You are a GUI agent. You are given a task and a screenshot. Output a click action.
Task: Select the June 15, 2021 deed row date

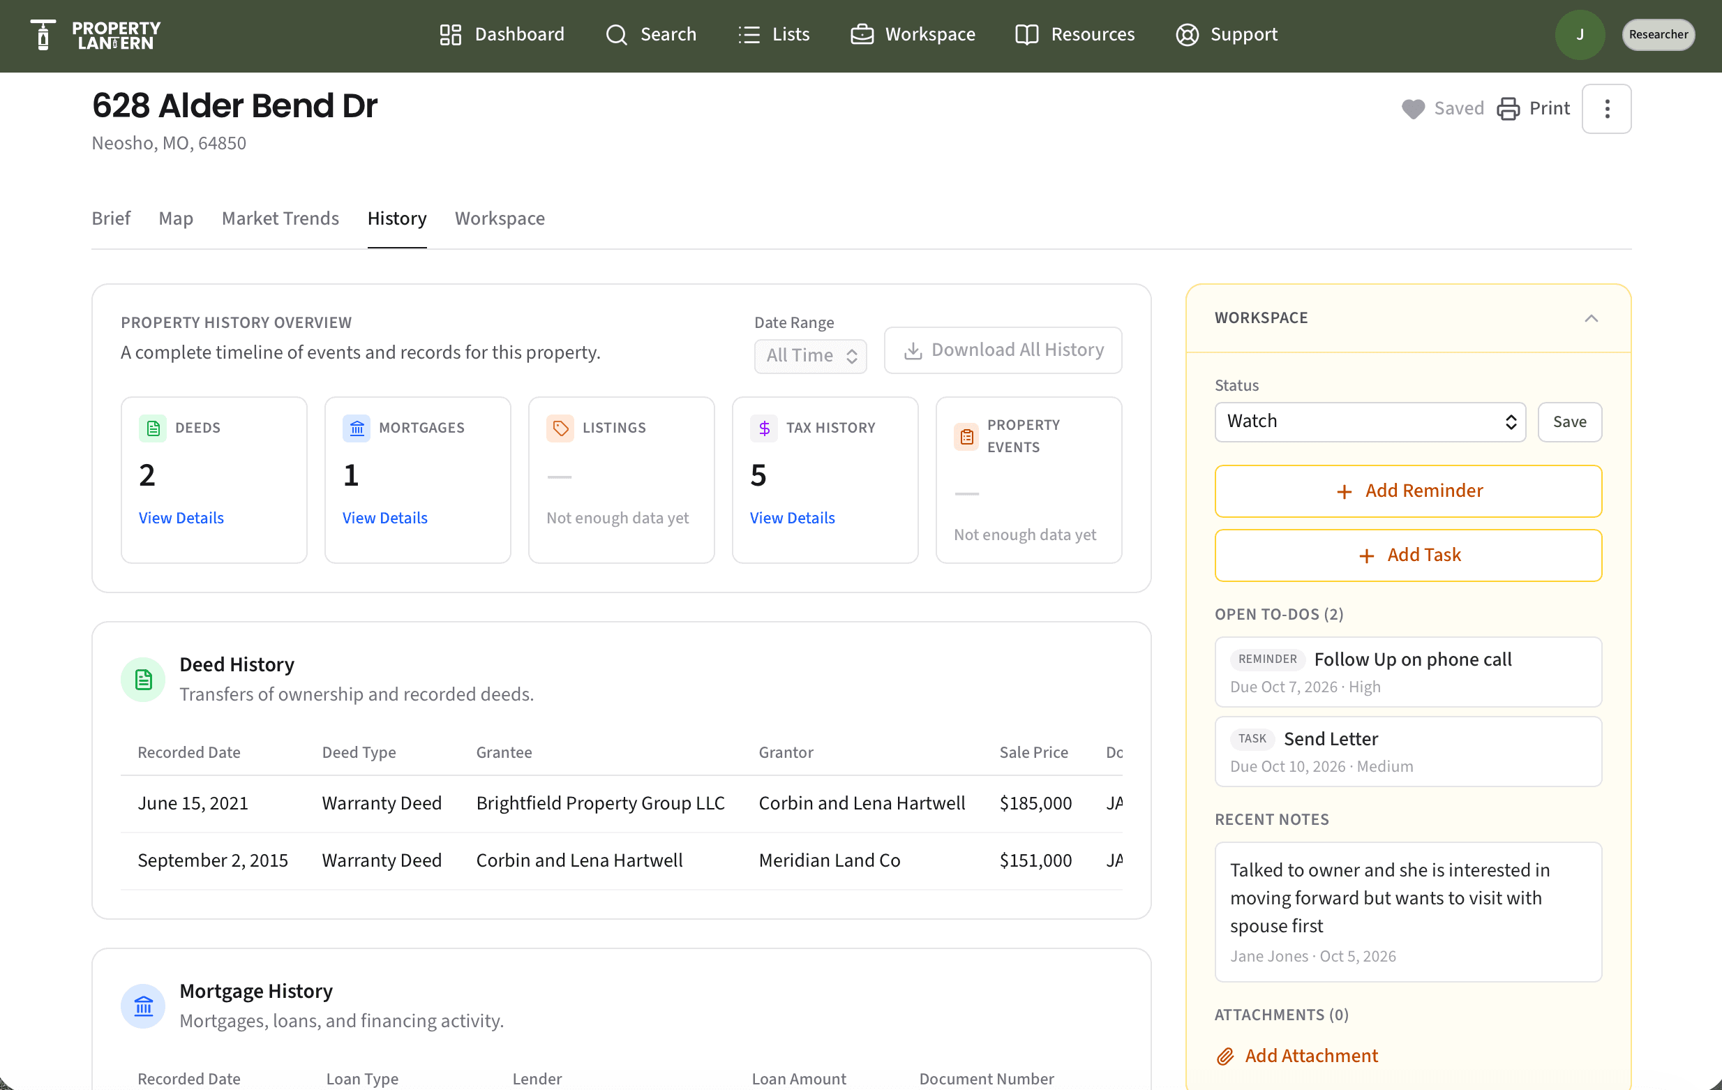click(193, 803)
